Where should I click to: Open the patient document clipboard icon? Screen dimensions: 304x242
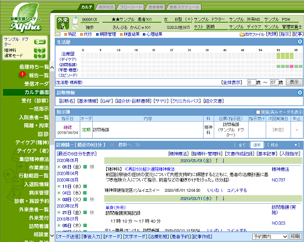[x=75, y=20]
